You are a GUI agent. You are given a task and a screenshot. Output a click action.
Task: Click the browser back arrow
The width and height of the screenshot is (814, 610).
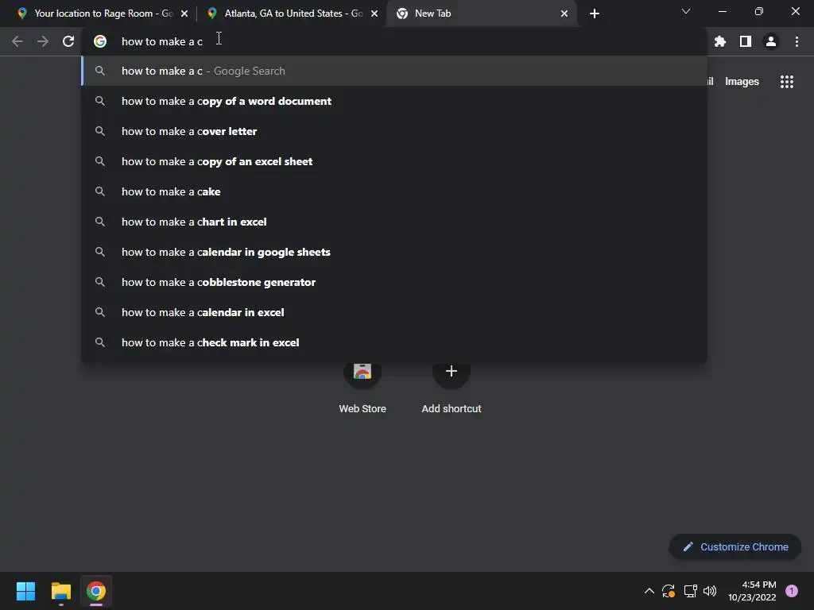(x=17, y=41)
